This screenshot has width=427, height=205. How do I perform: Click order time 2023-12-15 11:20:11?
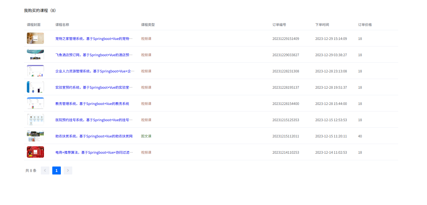[331, 136]
